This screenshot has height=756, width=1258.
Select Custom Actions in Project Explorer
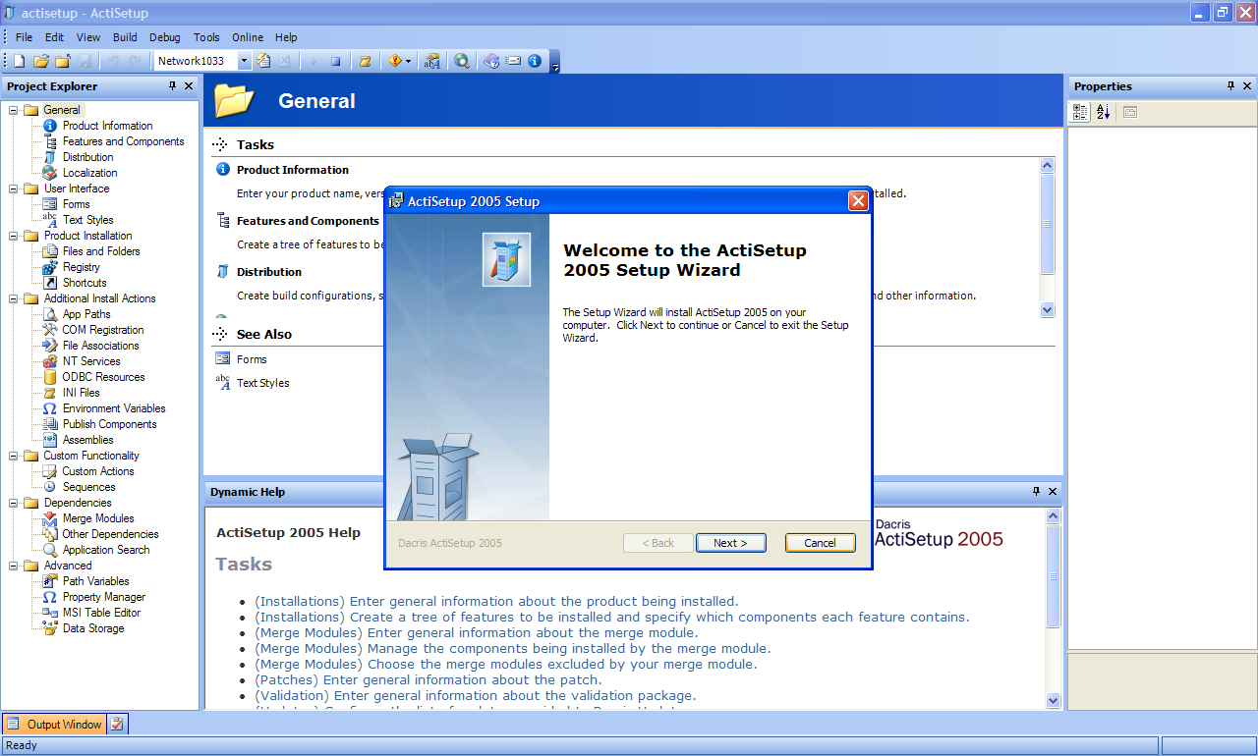coord(98,471)
